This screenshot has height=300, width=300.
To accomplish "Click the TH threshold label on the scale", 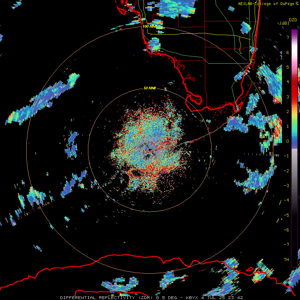I will [286, 260].
